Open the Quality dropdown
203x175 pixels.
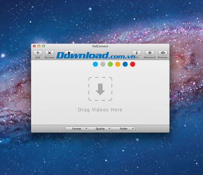(x=100, y=128)
